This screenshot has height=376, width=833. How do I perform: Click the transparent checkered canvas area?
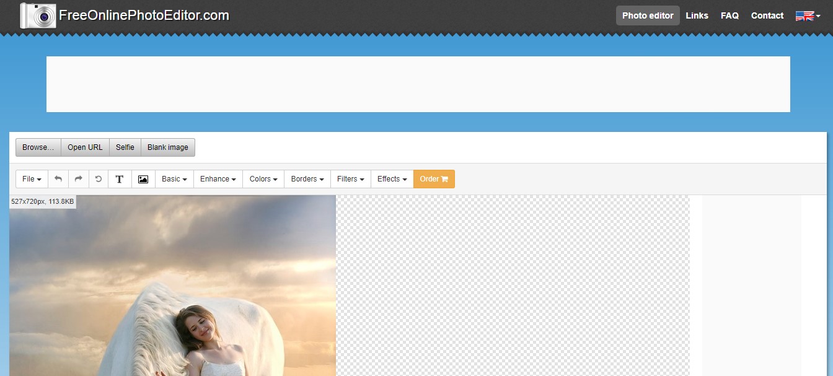pyautogui.click(x=513, y=286)
